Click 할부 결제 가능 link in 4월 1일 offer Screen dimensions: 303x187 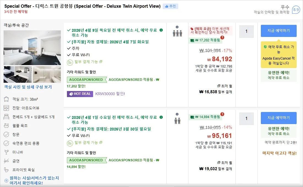[86, 143]
